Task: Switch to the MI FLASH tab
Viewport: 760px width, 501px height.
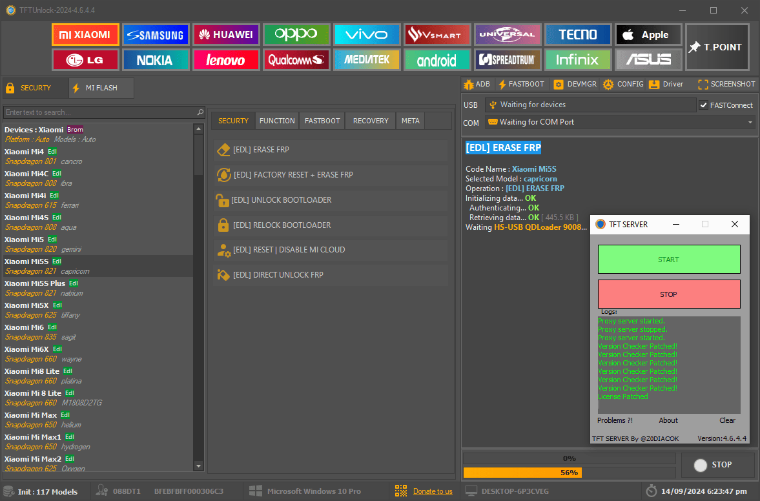Action: (101, 87)
